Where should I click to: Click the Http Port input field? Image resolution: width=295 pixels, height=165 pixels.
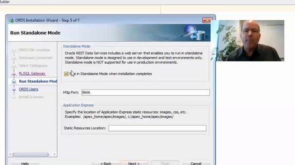(146, 93)
